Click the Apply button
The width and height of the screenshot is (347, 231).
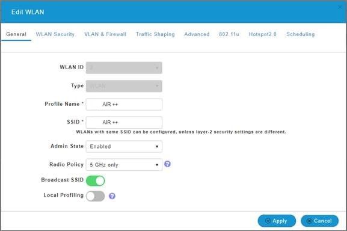(277, 221)
